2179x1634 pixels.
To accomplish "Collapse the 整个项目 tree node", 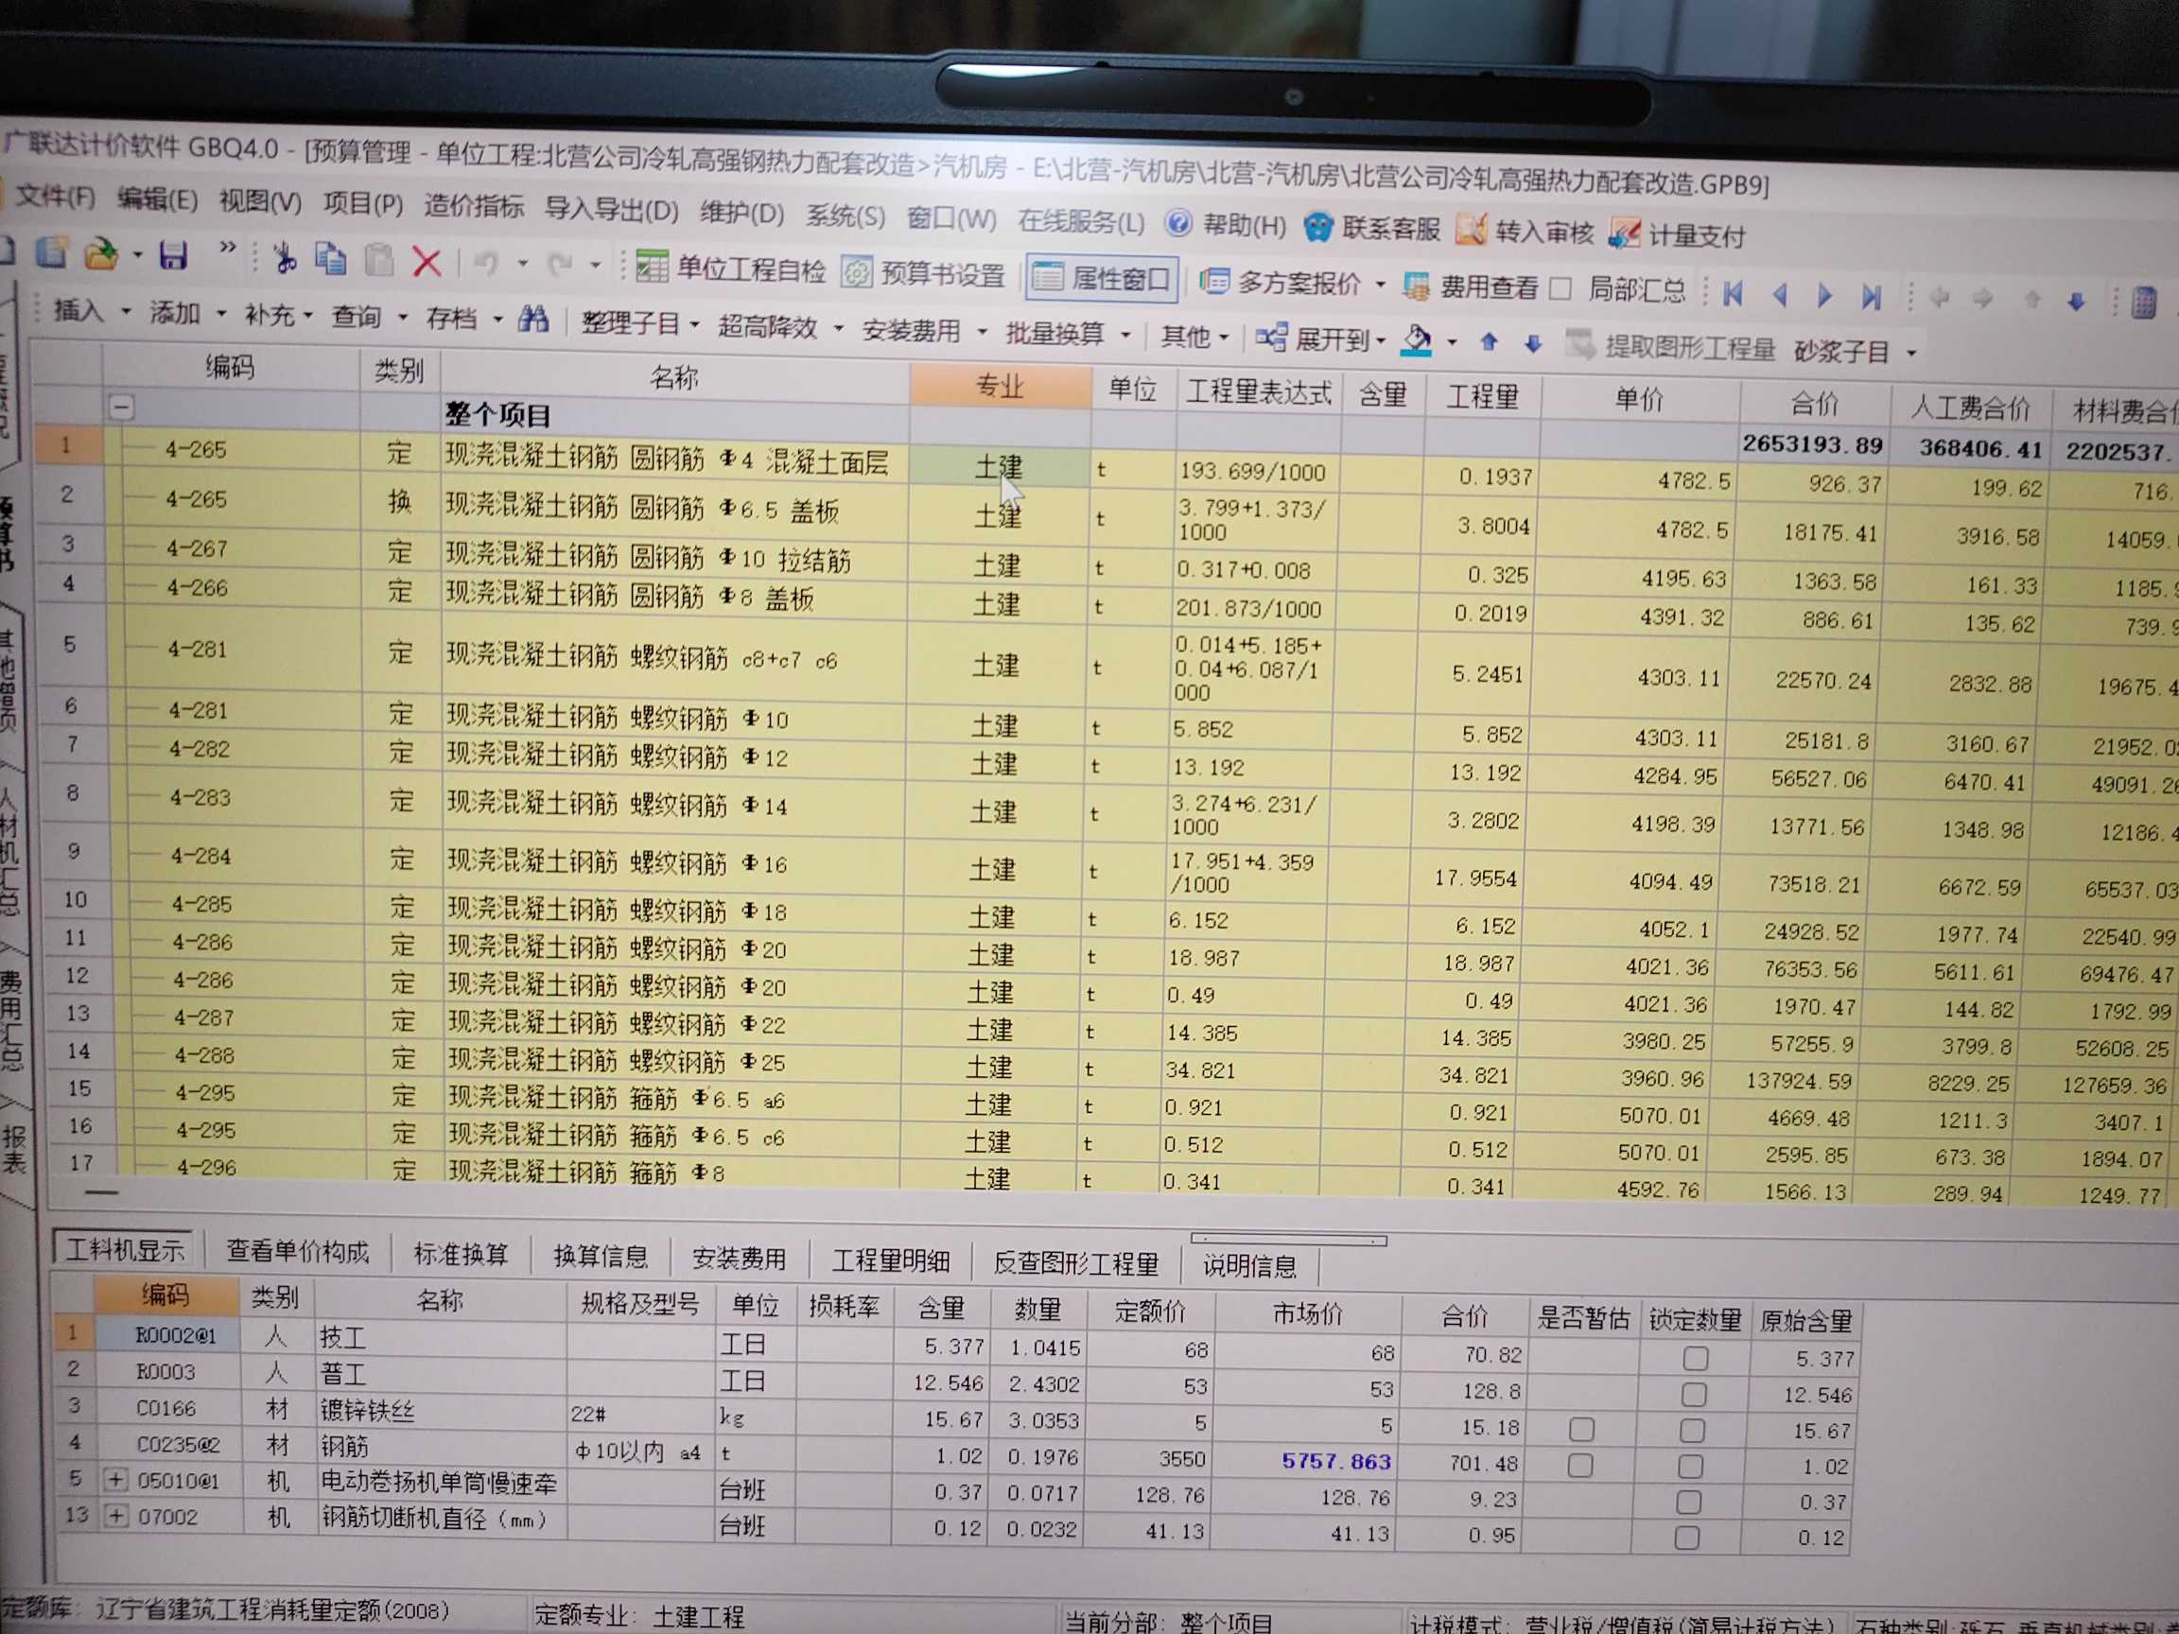I will pos(122,406).
